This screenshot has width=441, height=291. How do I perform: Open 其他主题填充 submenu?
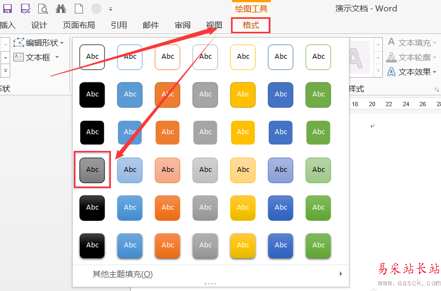[x=211, y=274]
